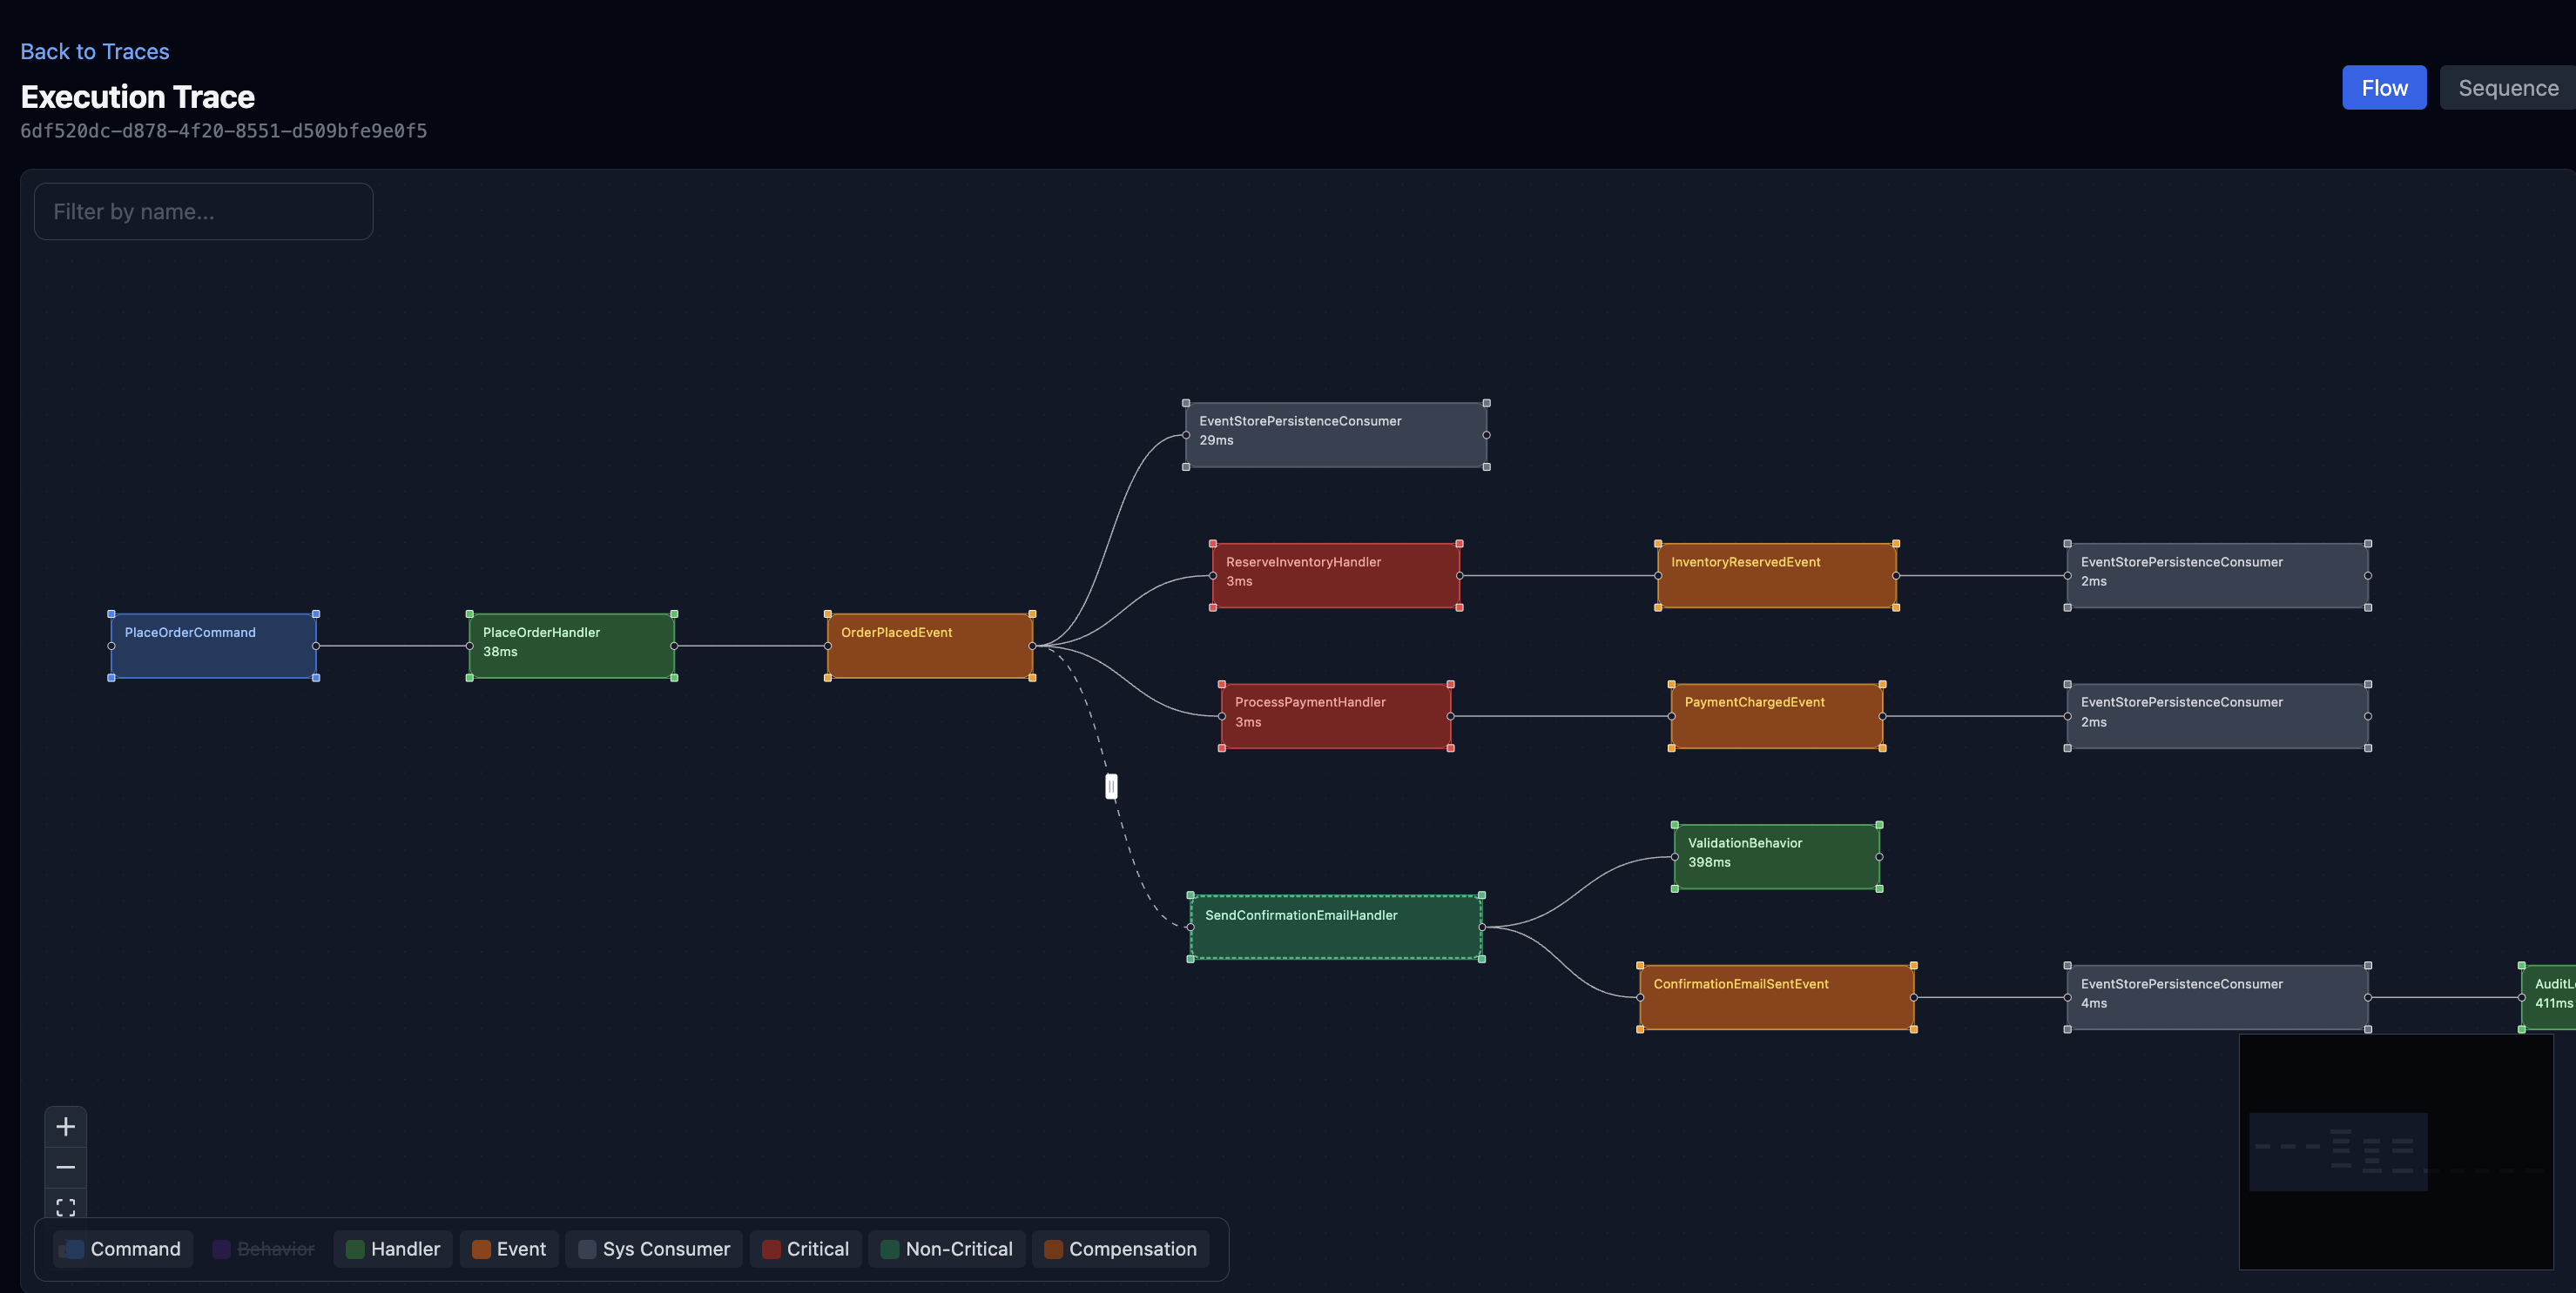Click the red Critical color swatch

771,1249
